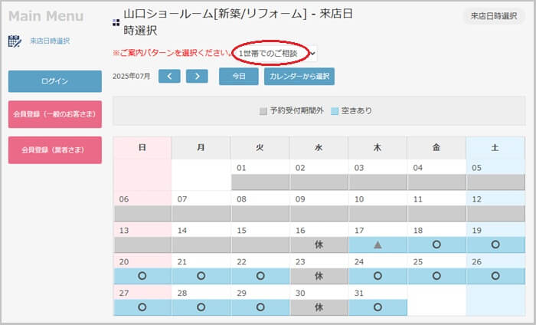Select the circle availability mark on the 18th
The width and height of the screenshot is (536, 325).
pos(436,245)
